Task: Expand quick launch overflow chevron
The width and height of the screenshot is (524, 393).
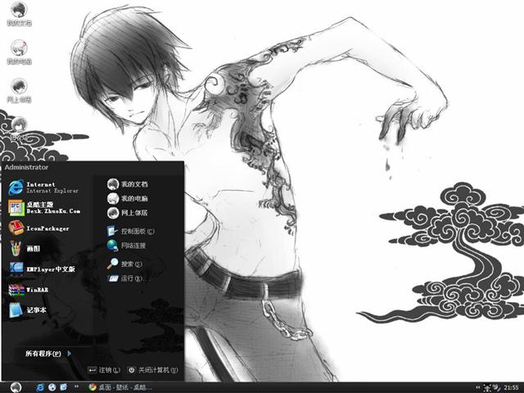Action: (76, 386)
